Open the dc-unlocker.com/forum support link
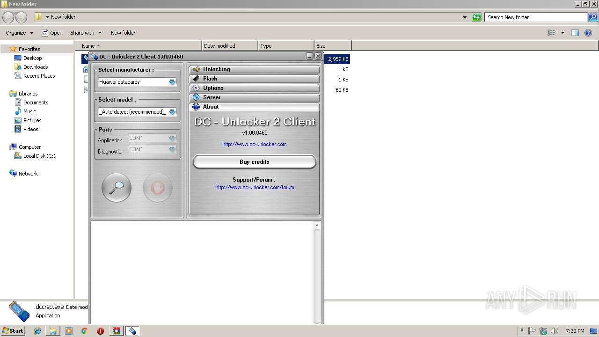 (255, 187)
